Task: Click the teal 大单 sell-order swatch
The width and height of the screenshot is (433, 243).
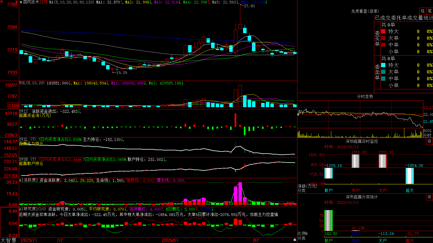Action: pyautogui.click(x=383, y=72)
